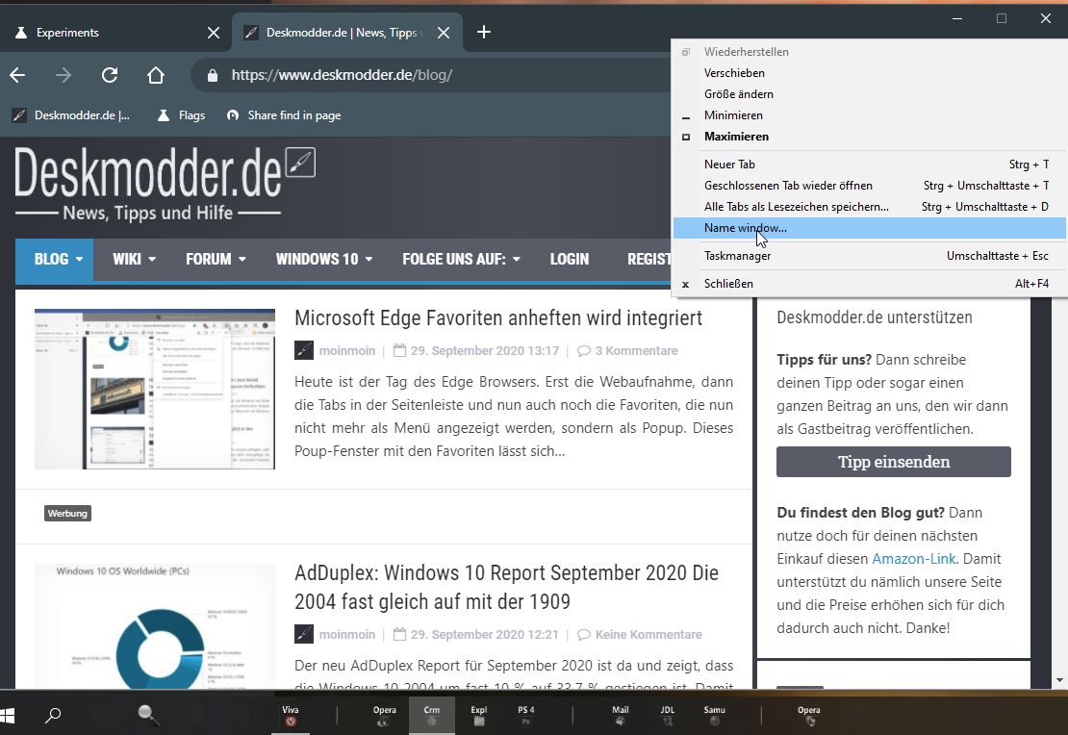The image size is (1068, 735).
Task: Reload the page with refresh icon
Action: pyautogui.click(x=110, y=75)
